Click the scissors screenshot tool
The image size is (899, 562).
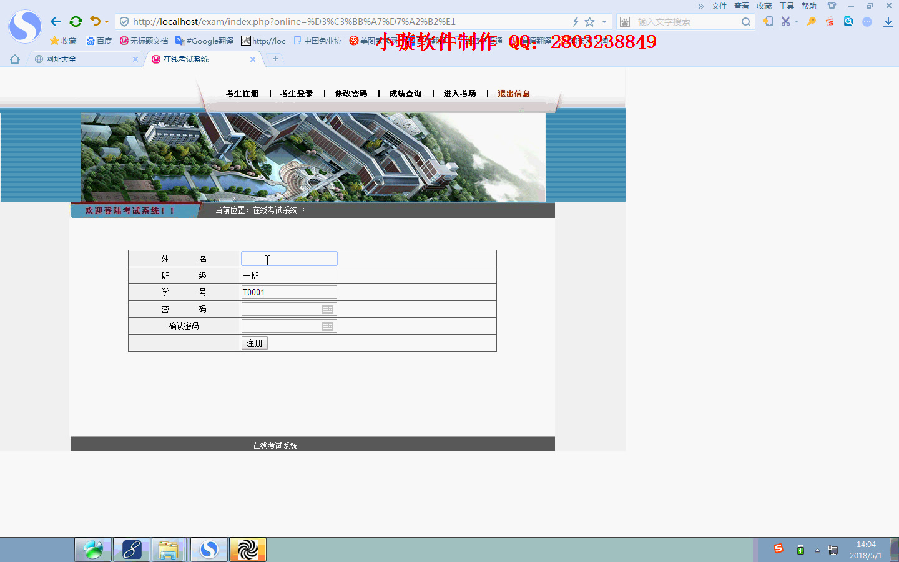(x=785, y=21)
